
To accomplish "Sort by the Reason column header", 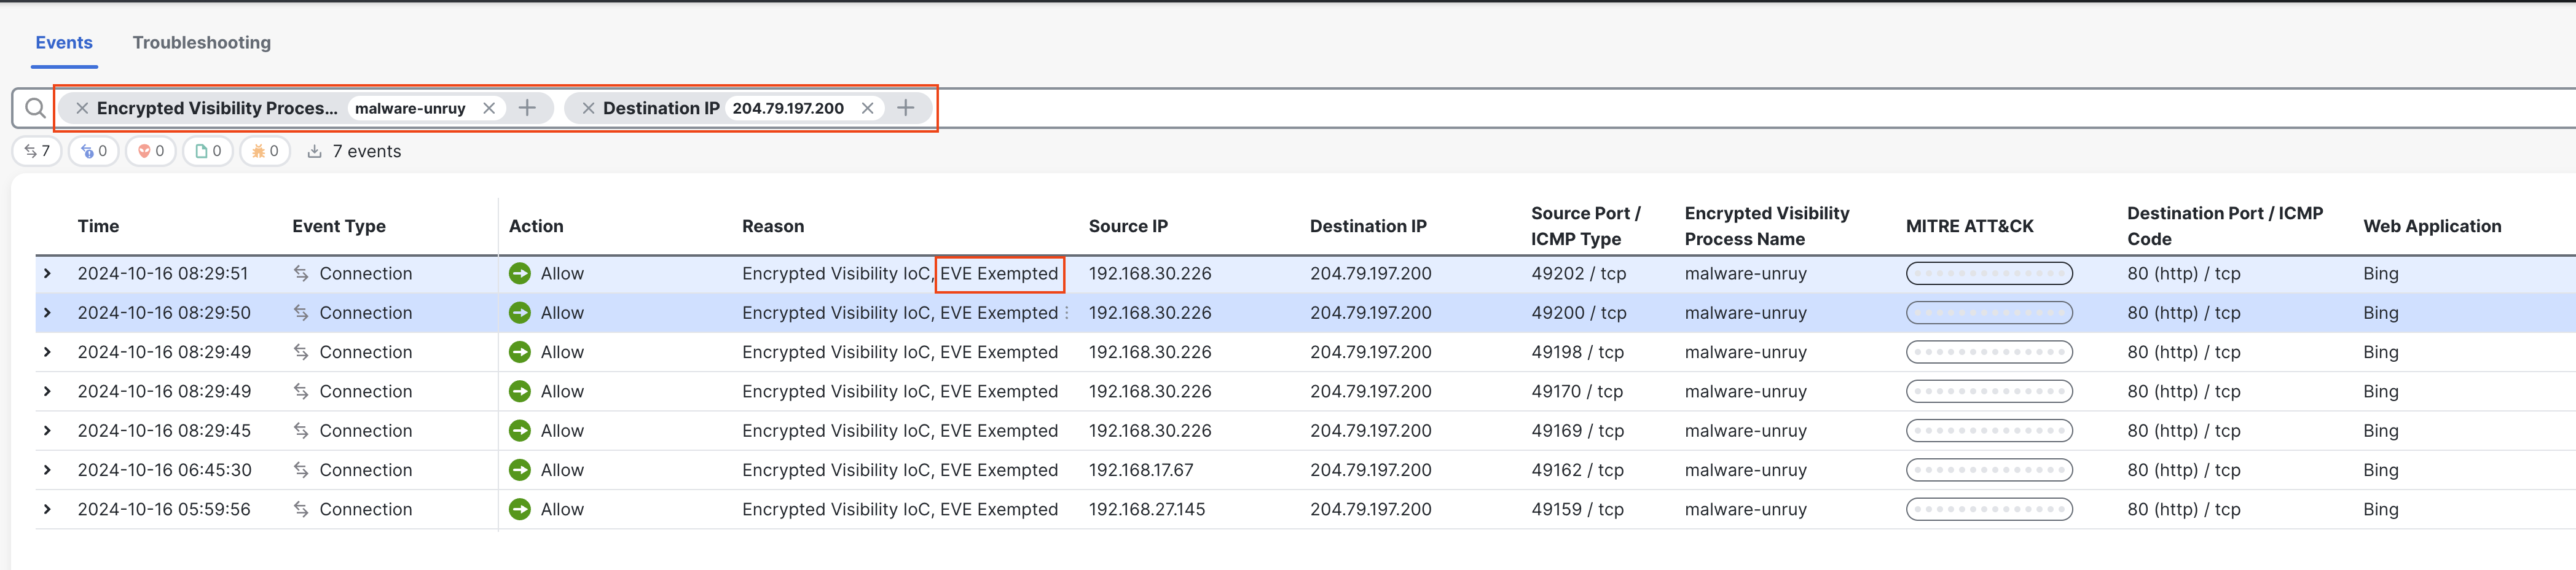I will tap(773, 226).
